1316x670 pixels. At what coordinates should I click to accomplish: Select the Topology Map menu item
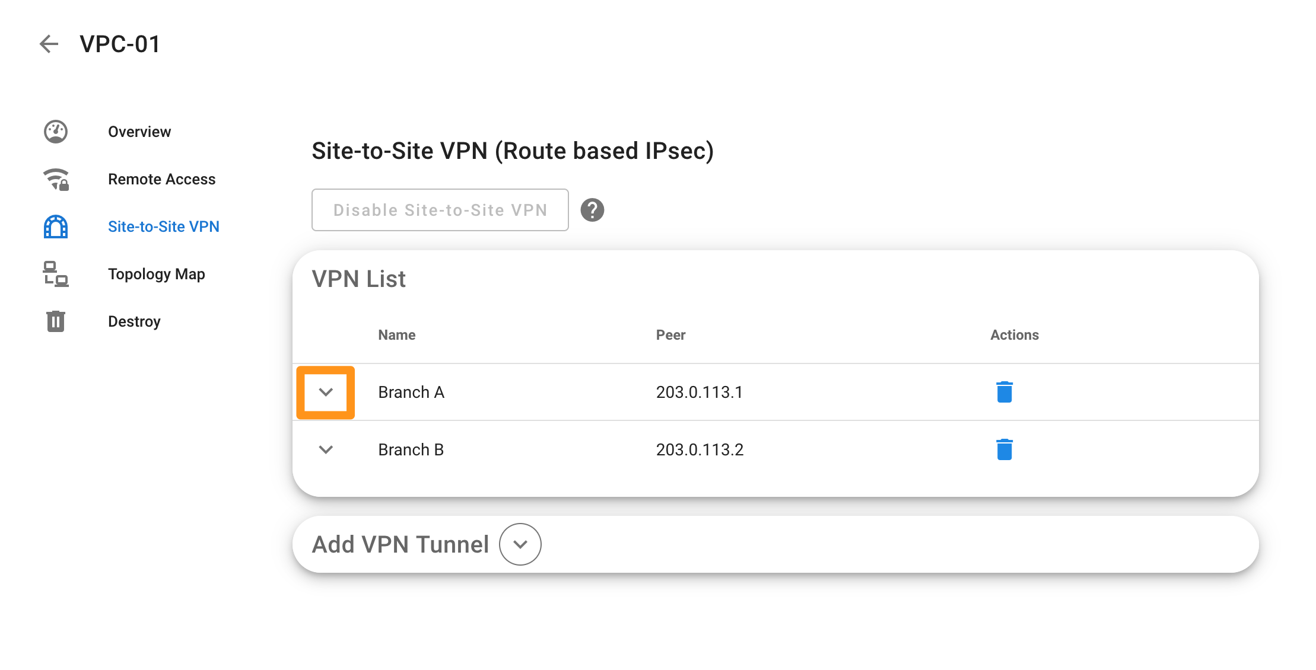pos(157,275)
